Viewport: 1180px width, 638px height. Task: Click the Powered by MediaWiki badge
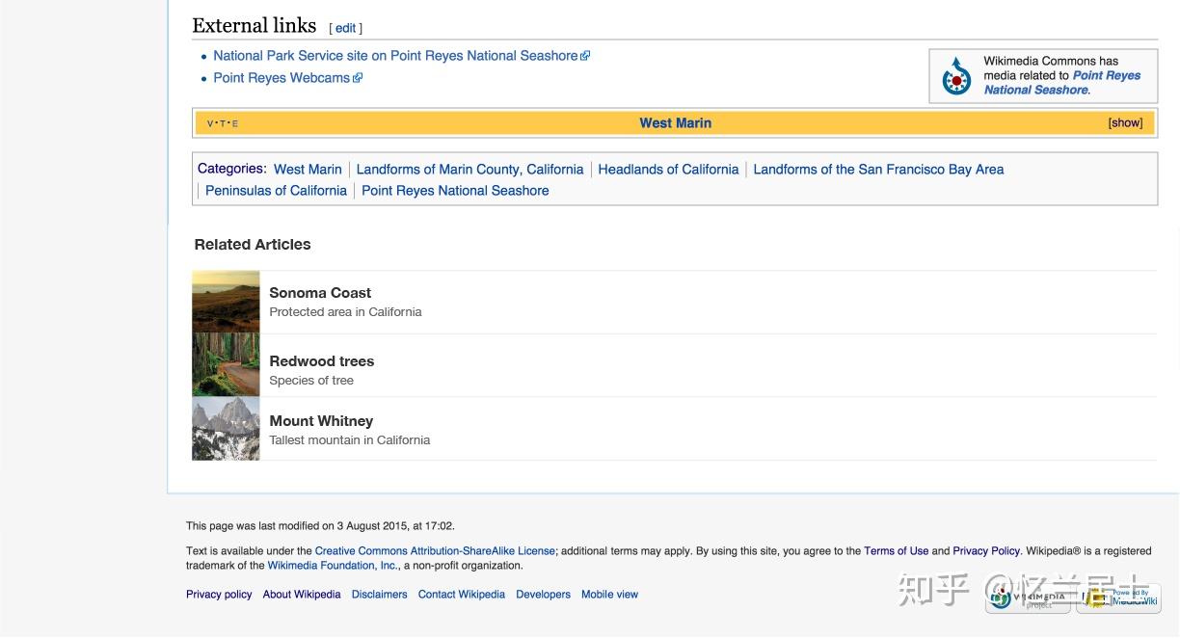click(x=1122, y=598)
